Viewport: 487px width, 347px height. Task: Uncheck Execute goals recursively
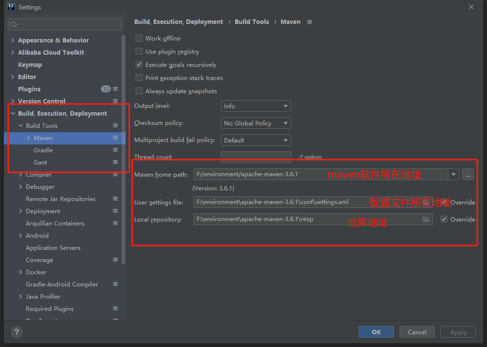tap(139, 65)
